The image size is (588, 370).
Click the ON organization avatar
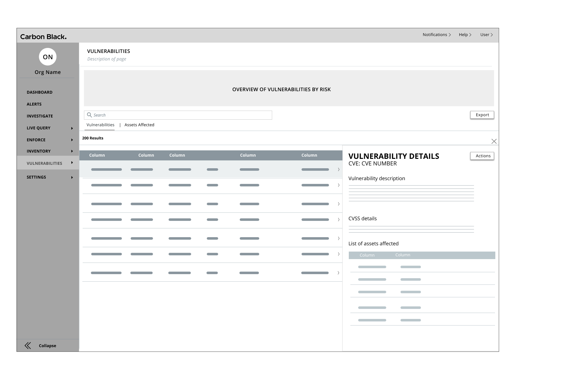pos(48,57)
